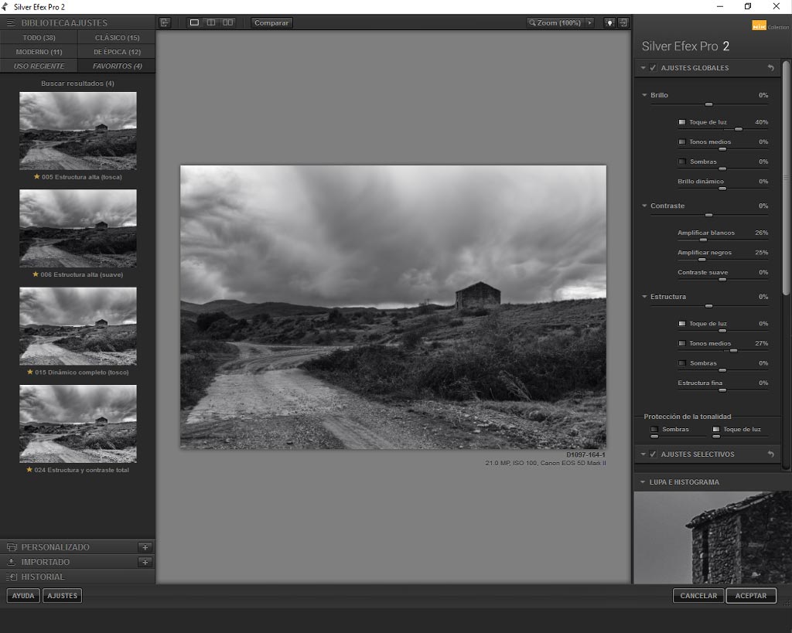Apply 024 Estructura y contraste total thumbnail
Viewport: 792px width, 633px height.
(x=78, y=424)
